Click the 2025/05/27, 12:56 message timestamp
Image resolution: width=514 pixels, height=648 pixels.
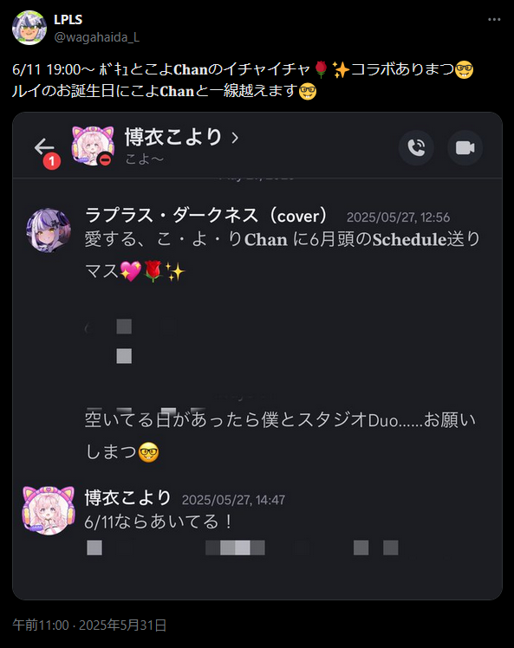[398, 217]
